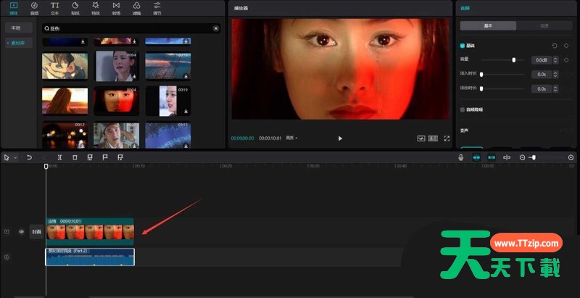This screenshot has width=580, height=298.
Task: Open the Effects (特效) panel icon
Action: [x=96, y=8]
